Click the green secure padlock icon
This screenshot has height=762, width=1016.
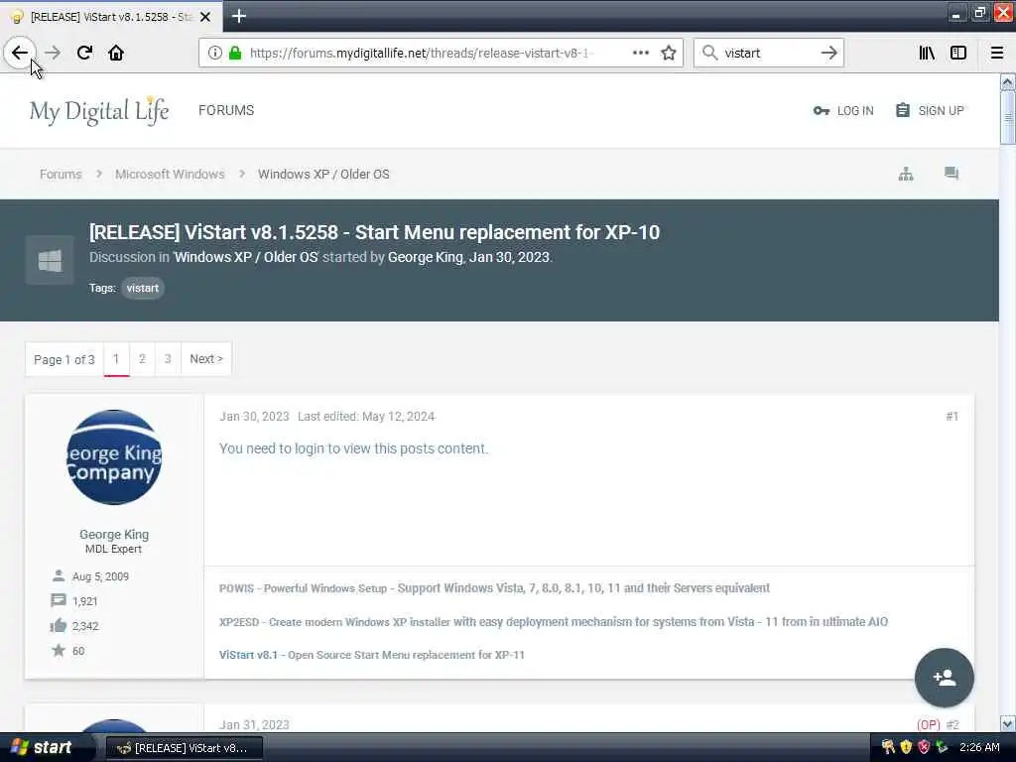pos(235,53)
